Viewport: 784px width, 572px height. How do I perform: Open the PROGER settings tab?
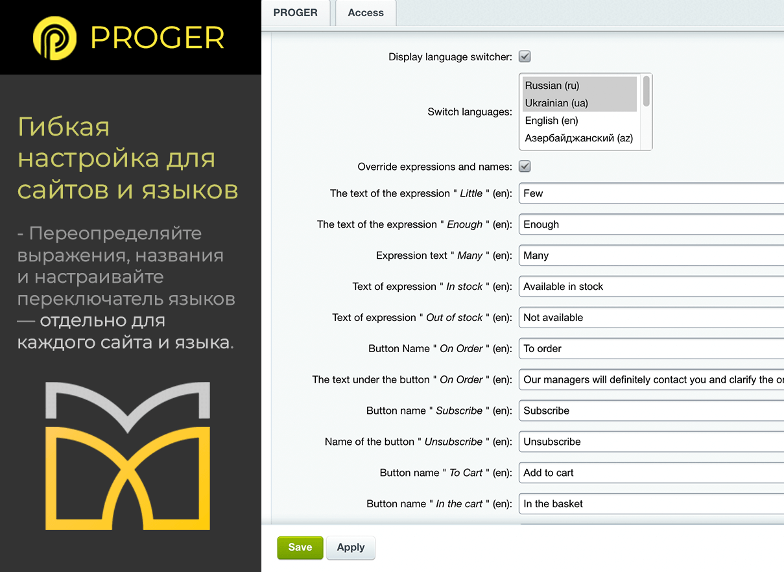coord(296,13)
